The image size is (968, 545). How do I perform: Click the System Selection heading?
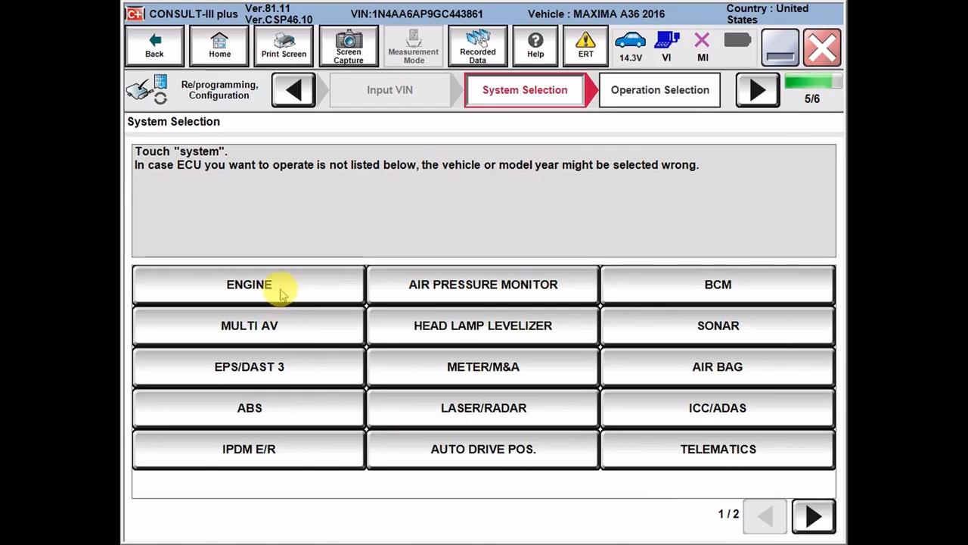pos(174,122)
